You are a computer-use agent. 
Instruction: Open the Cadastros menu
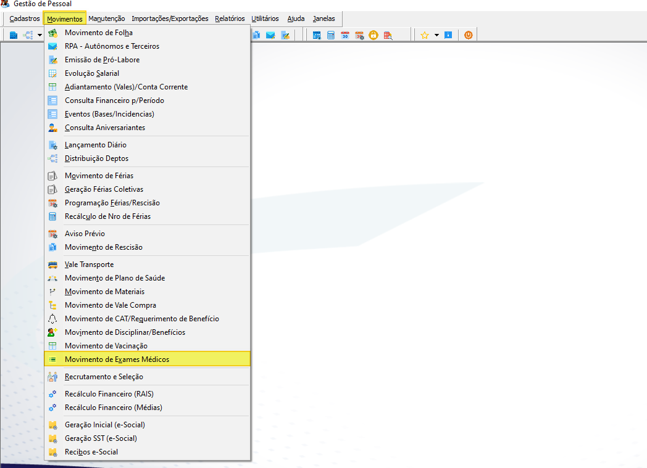(x=25, y=18)
